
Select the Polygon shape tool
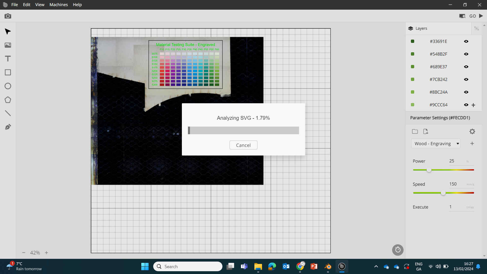[8, 100]
